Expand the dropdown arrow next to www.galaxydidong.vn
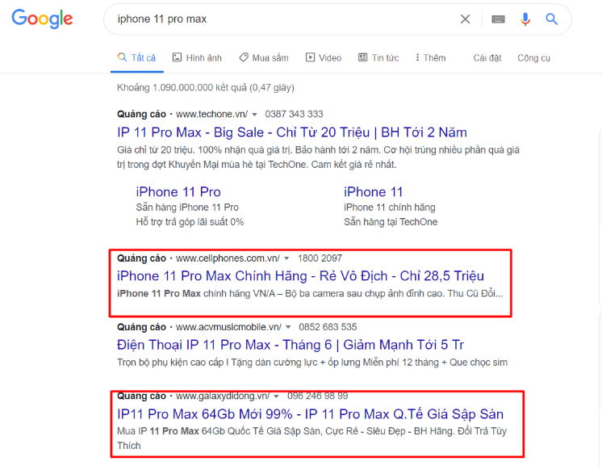This screenshot has height=474, width=602. click(276, 396)
